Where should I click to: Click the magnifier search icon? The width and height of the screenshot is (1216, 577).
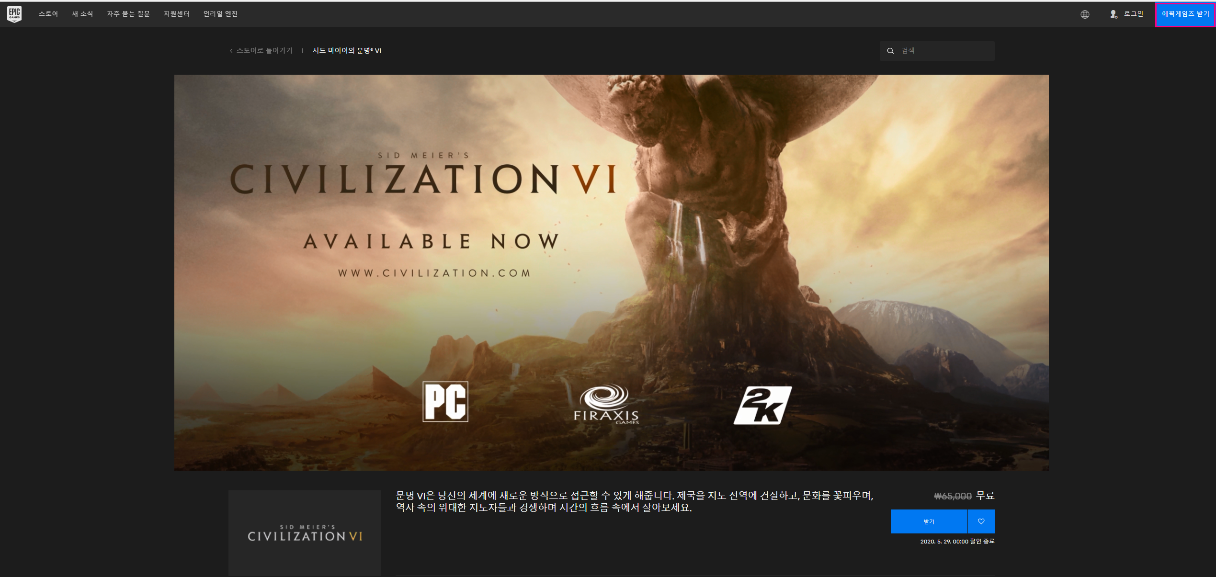point(890,51)
